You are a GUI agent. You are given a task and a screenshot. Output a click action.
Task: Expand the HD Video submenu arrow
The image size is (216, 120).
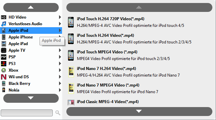point(60,17)
